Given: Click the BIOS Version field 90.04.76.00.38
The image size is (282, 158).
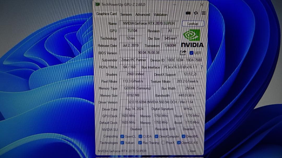Looking at the screenshot, I should (x=149, y=53).
